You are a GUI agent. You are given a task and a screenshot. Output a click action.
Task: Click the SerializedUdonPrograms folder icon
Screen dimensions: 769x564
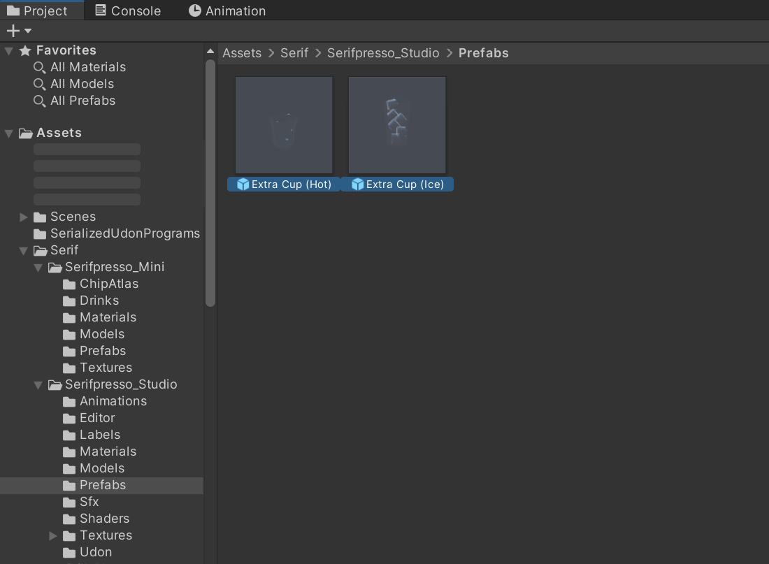[x=40, y=234]
